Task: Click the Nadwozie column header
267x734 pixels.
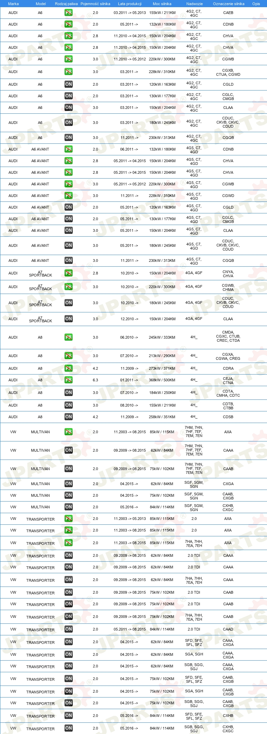Action: [195, 4]
